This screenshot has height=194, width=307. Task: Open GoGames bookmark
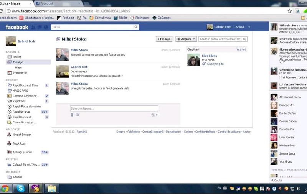pyautogui.click(x=162, y=18)
